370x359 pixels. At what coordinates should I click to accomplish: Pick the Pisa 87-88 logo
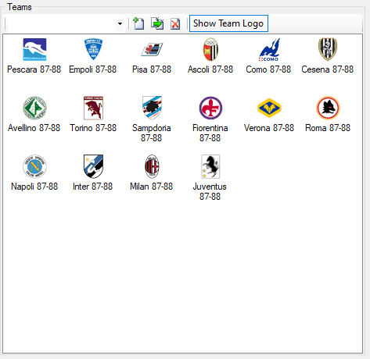152,49
